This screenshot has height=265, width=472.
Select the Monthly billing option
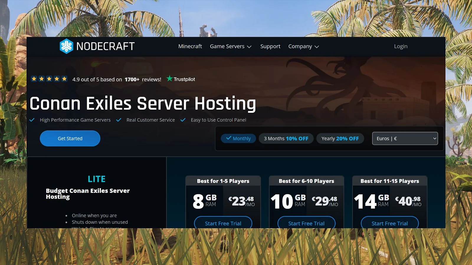pyautogui.click(x=238, y=138)
